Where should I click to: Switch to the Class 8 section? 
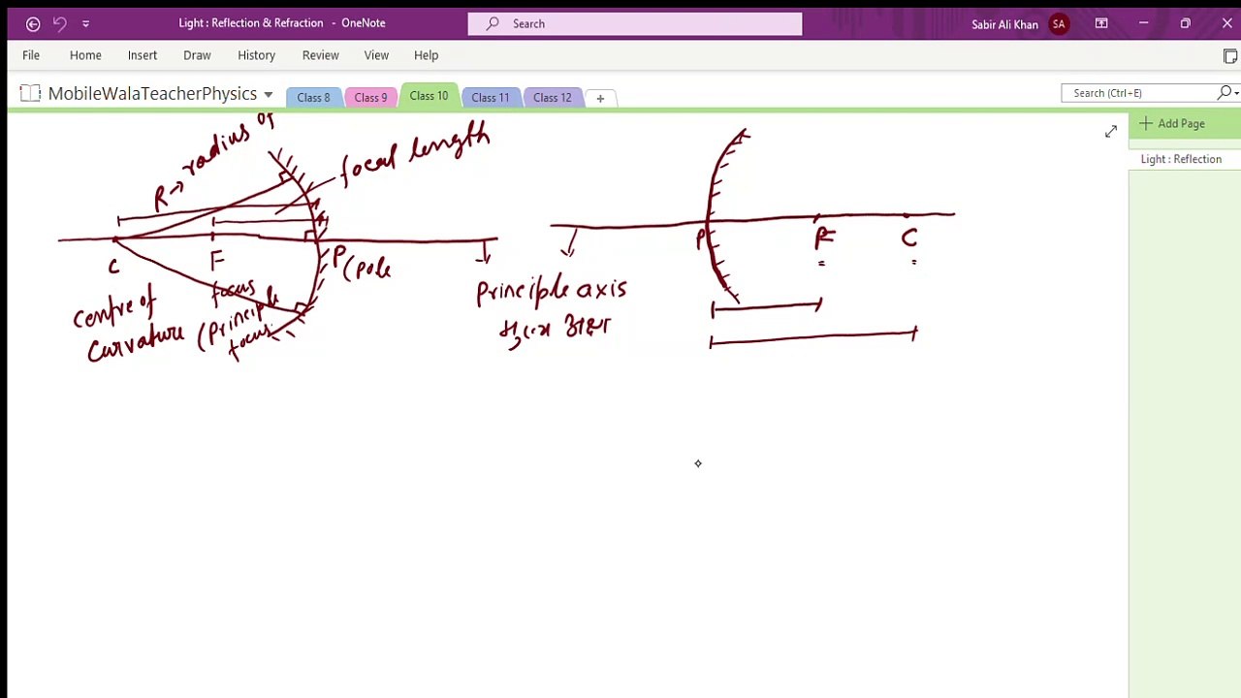(x=313, y=97)
